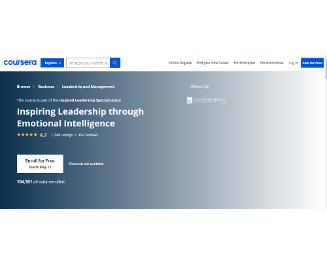
Task: Click the Log In link
Action: (x=293, y=63)
